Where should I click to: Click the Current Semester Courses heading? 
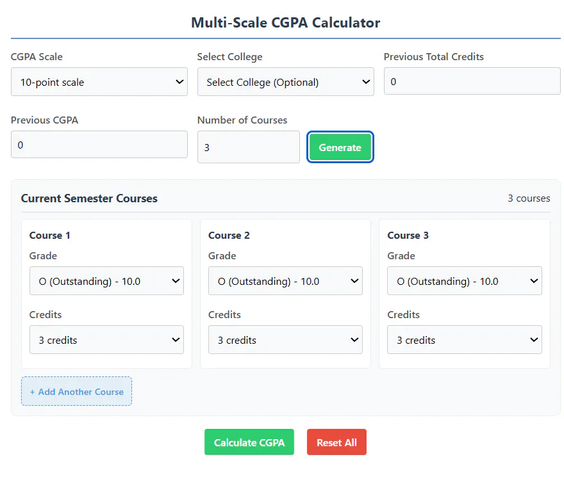click(89, 198)
